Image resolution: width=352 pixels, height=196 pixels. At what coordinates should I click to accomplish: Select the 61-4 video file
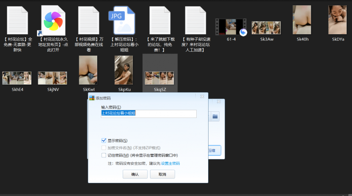(231, 27)
